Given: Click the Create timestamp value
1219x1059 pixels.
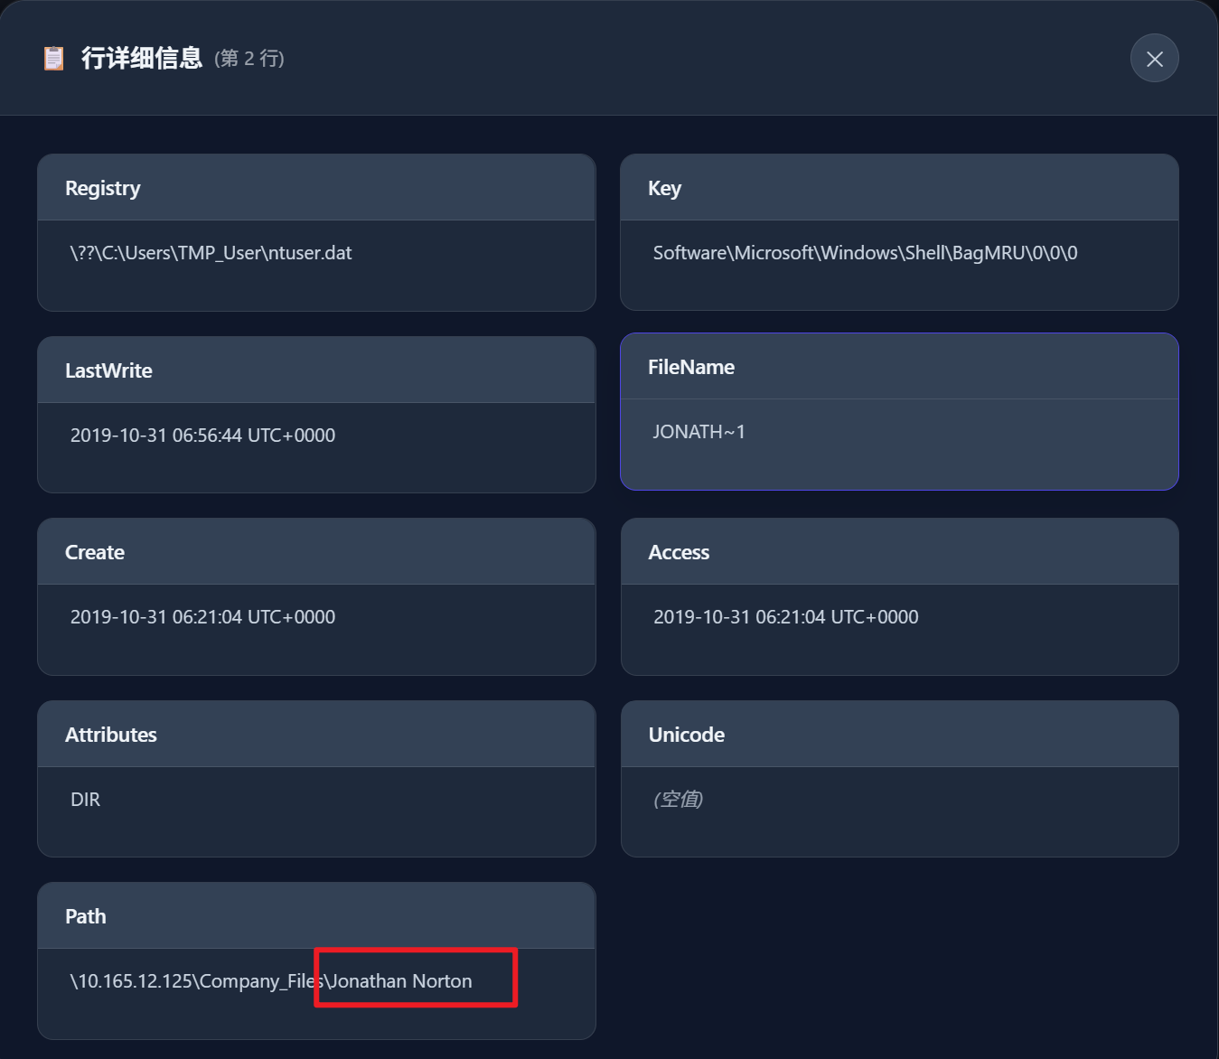Looking at the screenshot, I should click(202, 617).
